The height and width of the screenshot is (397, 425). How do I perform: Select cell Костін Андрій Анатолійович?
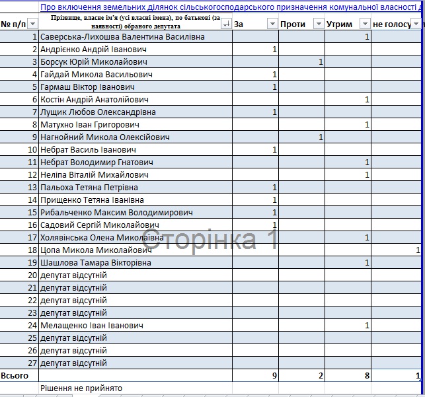click(x=135, y=99)
